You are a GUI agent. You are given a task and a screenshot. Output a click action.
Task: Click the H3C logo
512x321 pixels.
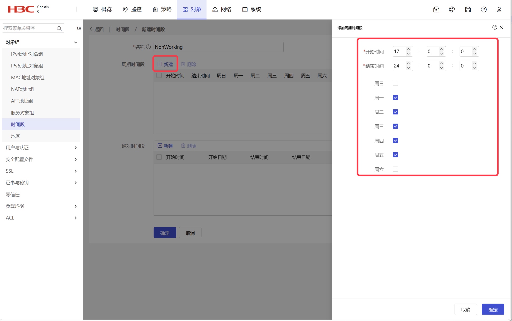pos(21,9)
